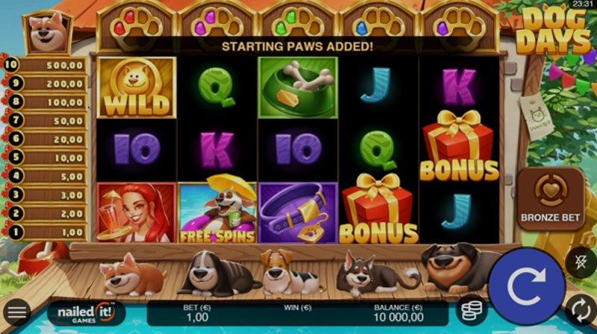
Task: Click the paw collector with red gems
Action: coord(137,27)
